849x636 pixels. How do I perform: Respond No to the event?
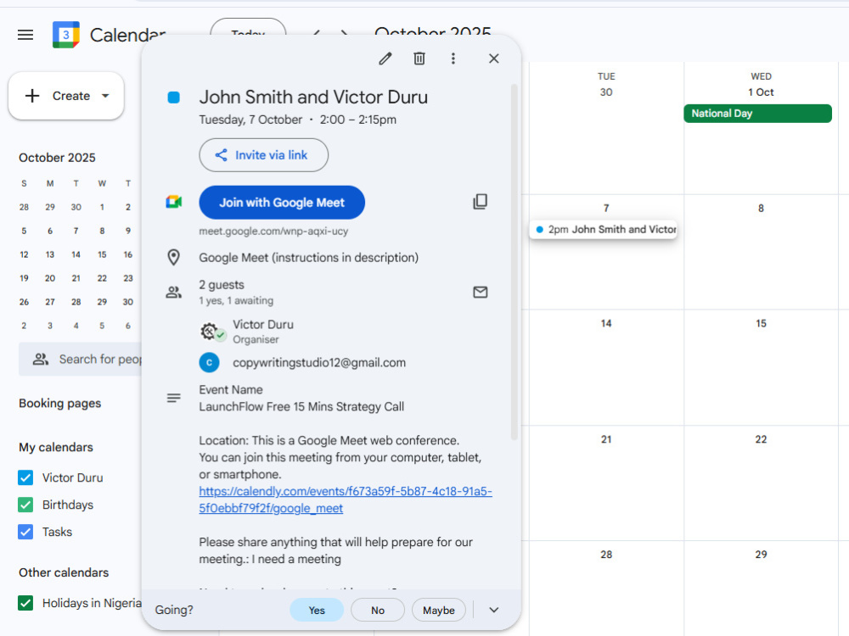(x=378, y=610)
